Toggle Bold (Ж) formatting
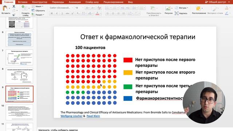This screenshot has width=233, height=131. click(x=52, y=13)
